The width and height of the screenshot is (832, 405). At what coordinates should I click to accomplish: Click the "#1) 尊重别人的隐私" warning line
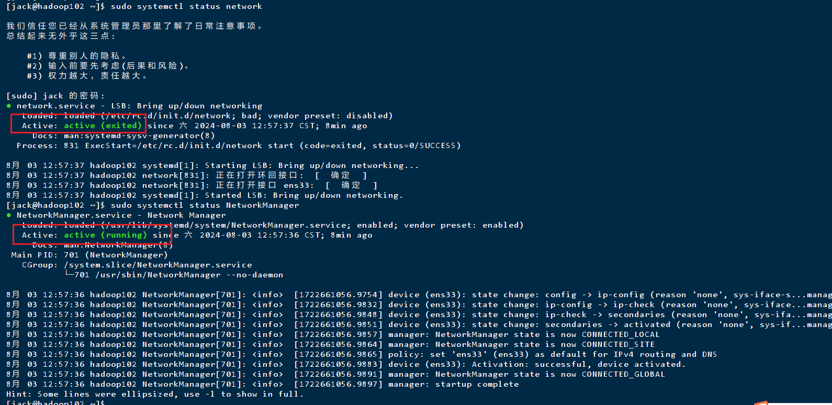coord(76,56)
